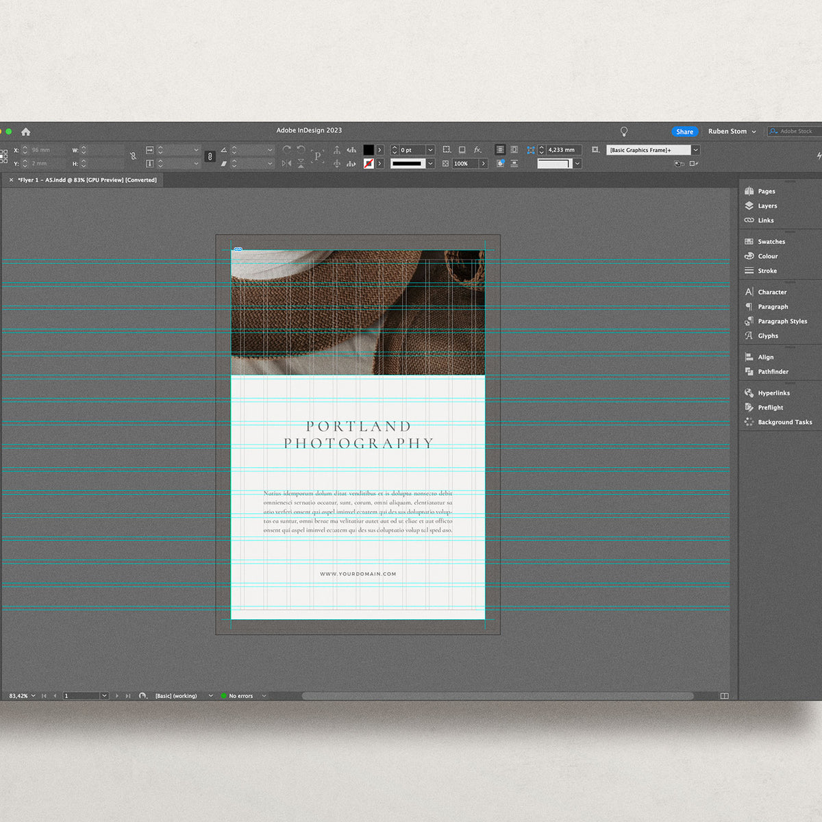
Task: Open the Swatches panel icon
Action: (x=749, y=241)
